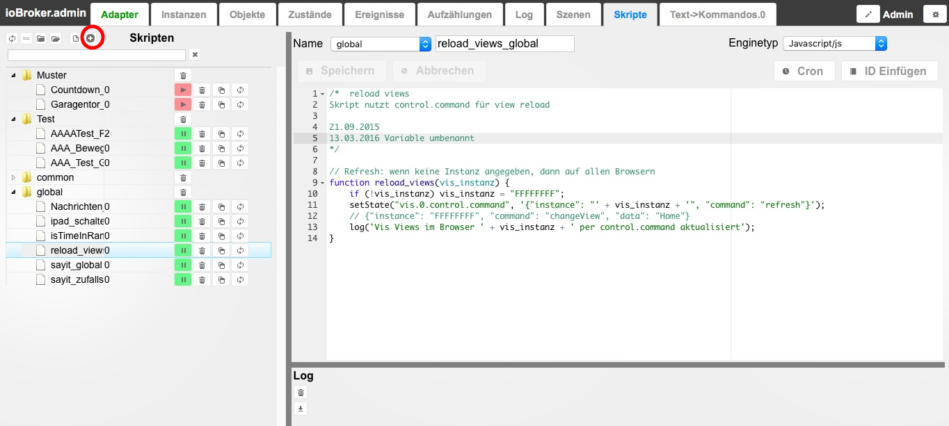Delete the Muster folder via trash icon

[x=183, y=75]
